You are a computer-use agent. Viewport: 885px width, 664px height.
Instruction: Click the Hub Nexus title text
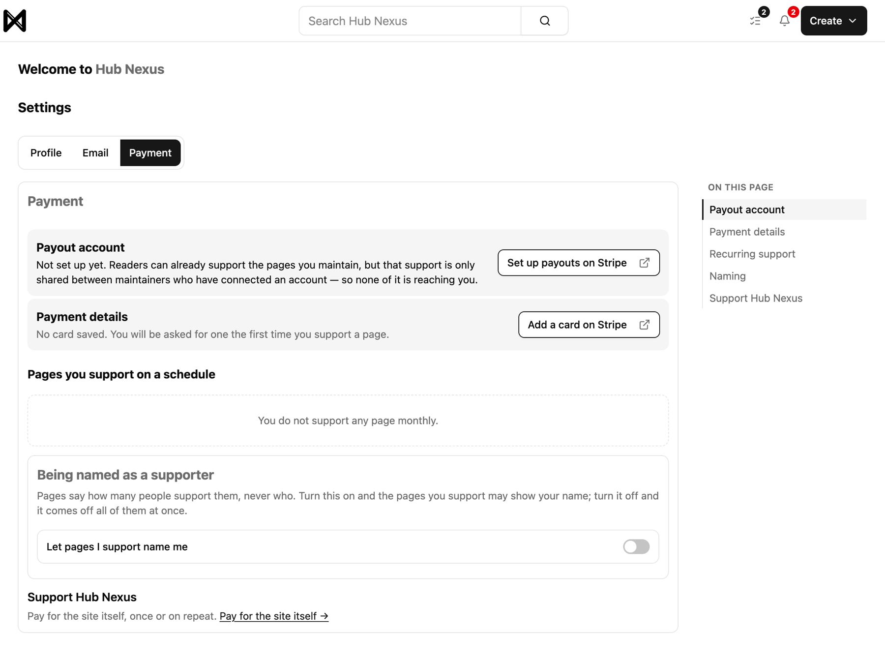point(130,69)
